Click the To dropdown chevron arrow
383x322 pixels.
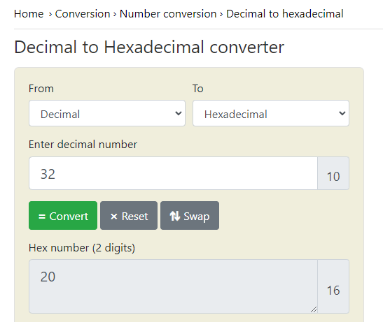342,113
